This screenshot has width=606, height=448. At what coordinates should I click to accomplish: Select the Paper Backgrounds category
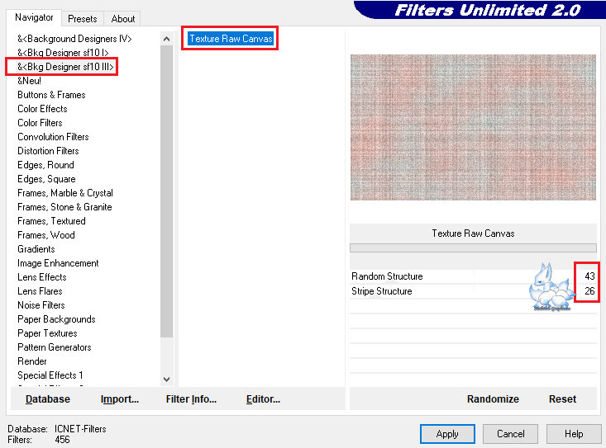click(x=56, y=319)
